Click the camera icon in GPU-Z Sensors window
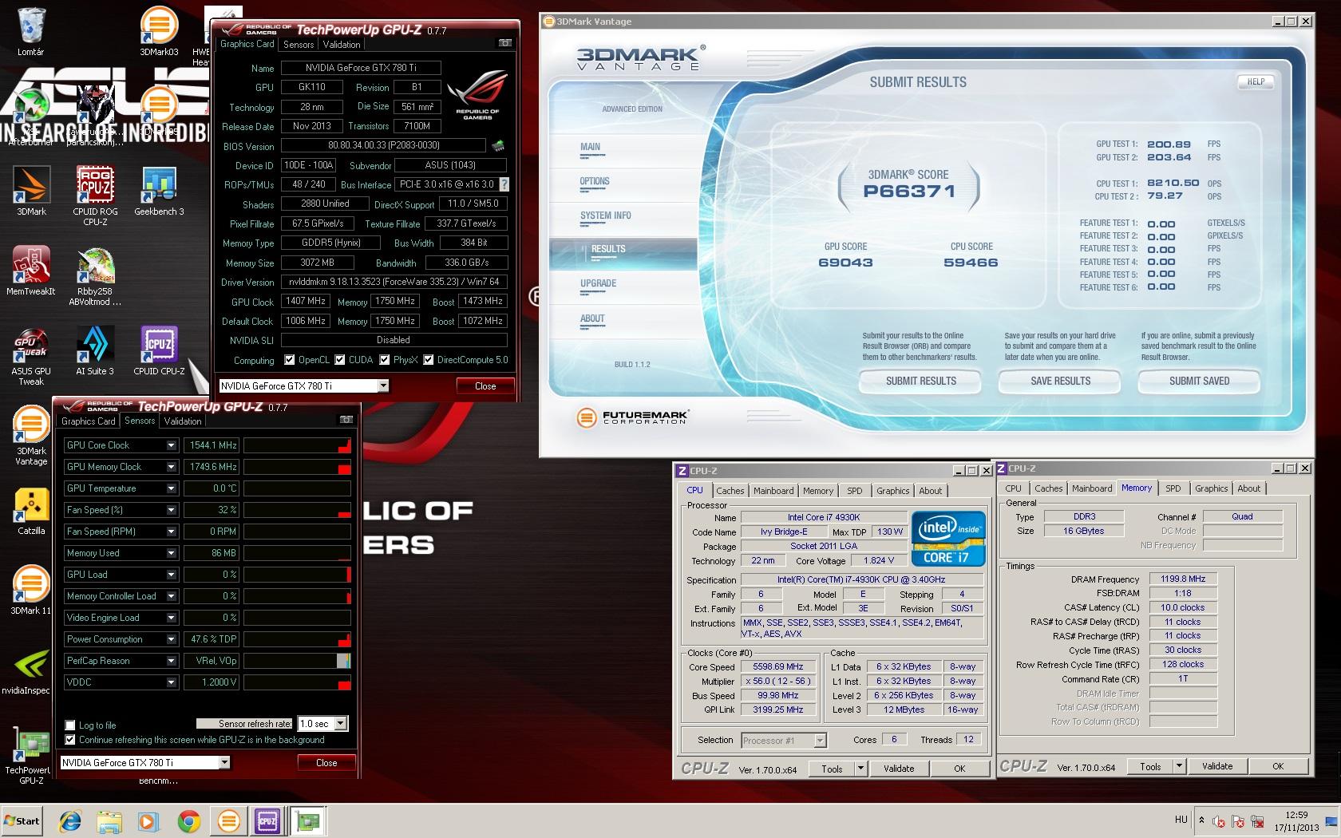The width and height of the screenshot is (1341, 838). 346,420
